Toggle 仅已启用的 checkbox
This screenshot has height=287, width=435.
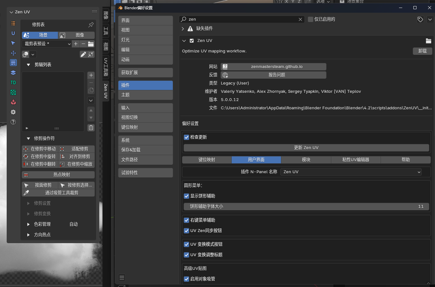(311, 19)
